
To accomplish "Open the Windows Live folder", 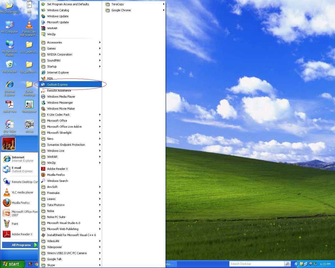I will [71, 151].
